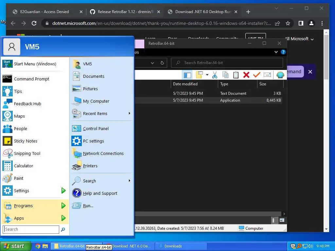
Task: Refresh the Explorer folder view
Action: tap(162, 63)
